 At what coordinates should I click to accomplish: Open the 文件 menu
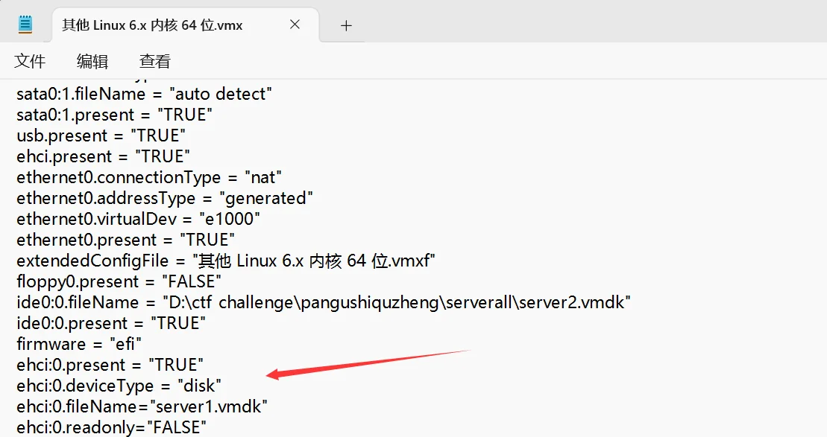point(30,61)
